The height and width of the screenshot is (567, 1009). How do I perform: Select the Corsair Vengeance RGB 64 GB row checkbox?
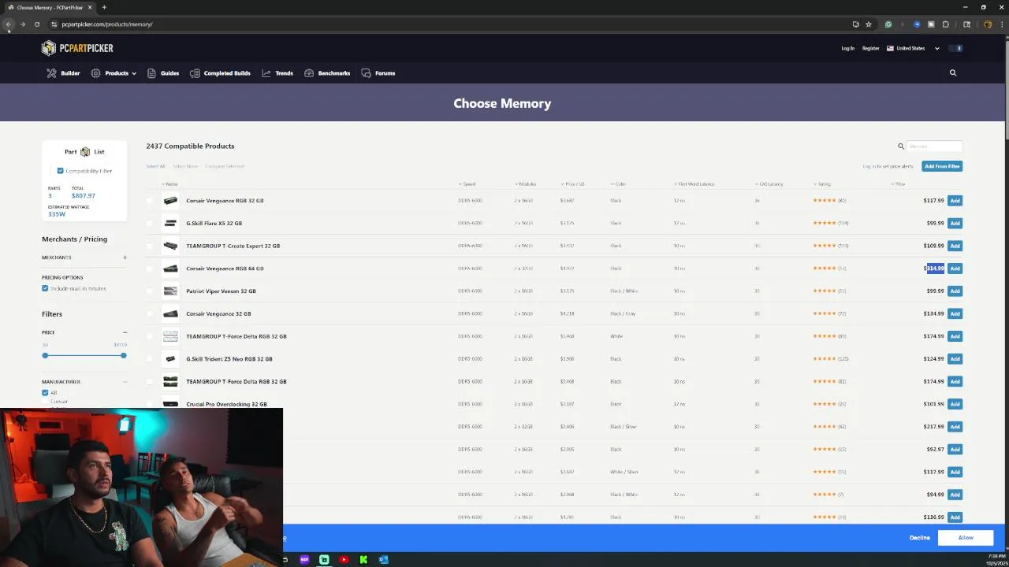point(150,269)
